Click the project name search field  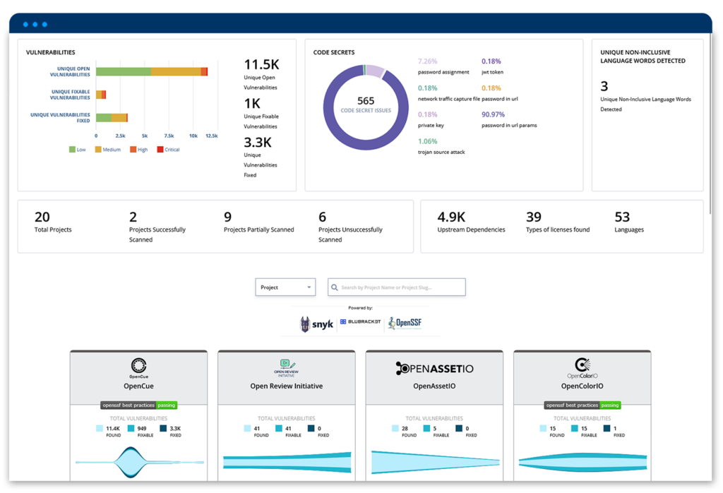395,287
